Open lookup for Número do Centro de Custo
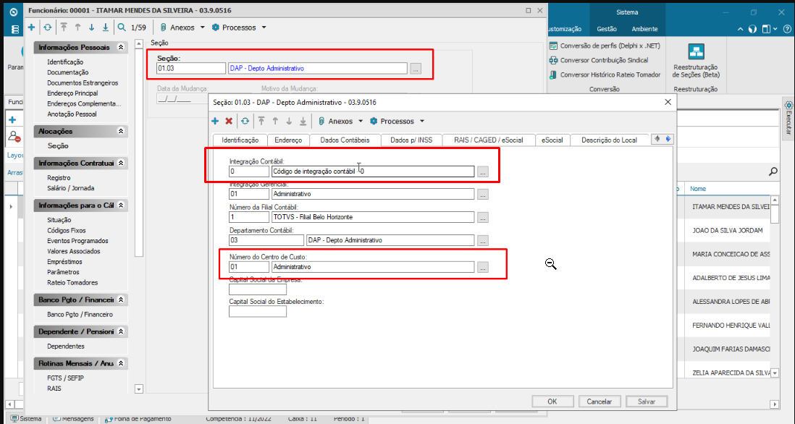795x424 pixels. click(x=483, y=267)
